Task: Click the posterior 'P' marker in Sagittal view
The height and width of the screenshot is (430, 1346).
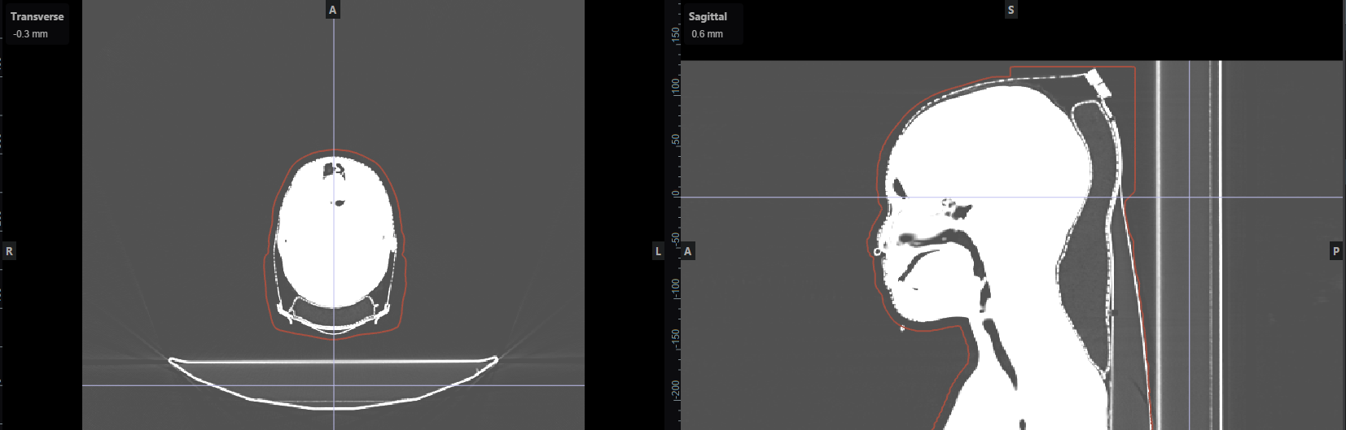Action: (1335, 251)
